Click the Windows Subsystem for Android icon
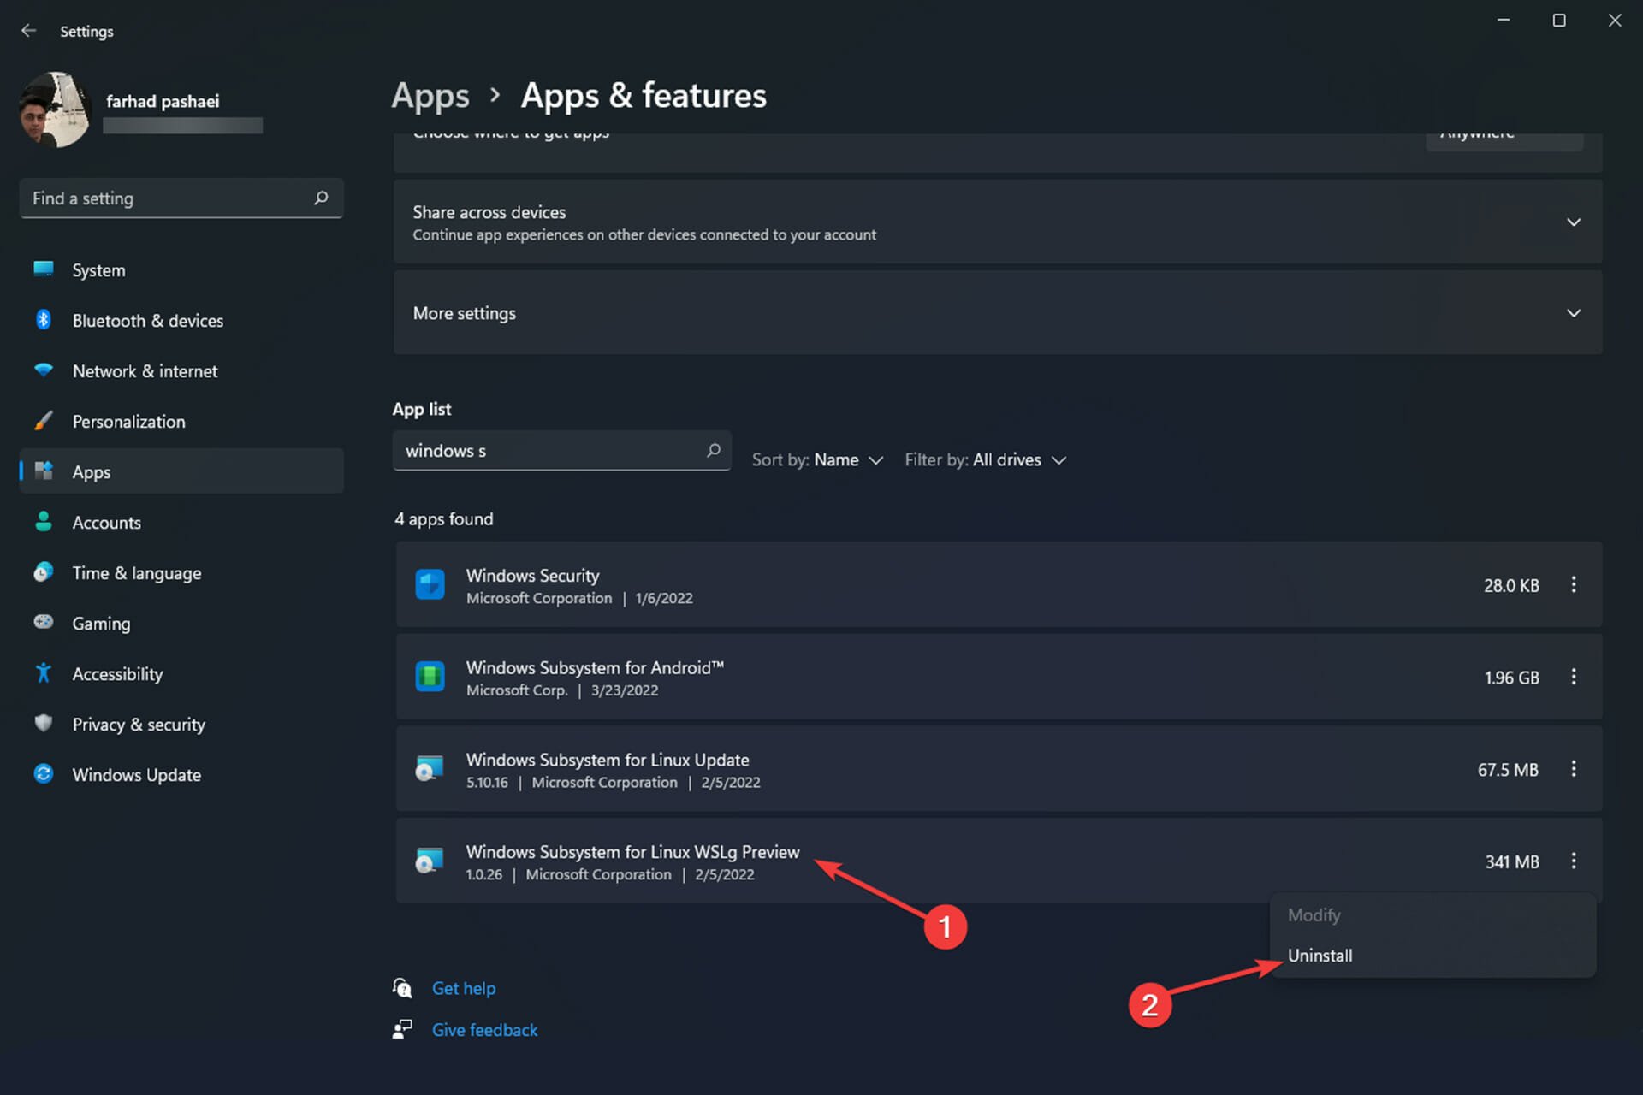The height and width of the screenshot is (1095, 1643). [x=430, y=677]
